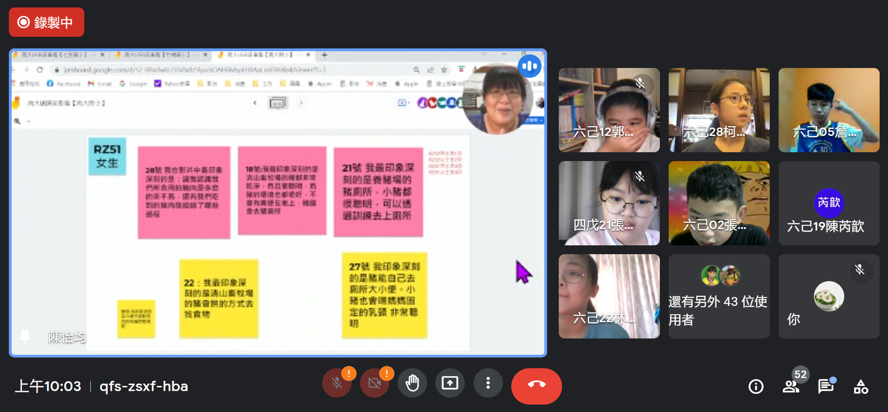Click the small yellow sticky note

(x=136, y=318)
